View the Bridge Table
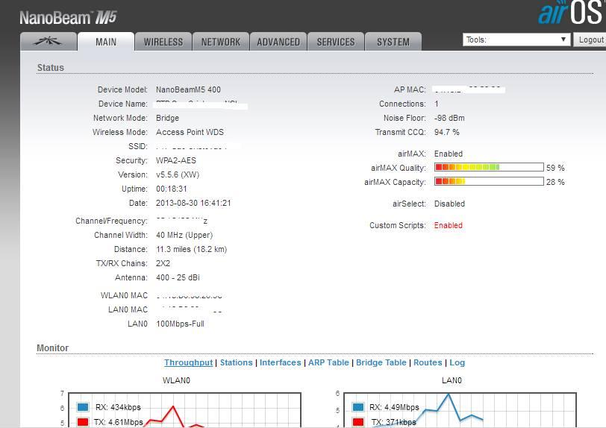Viewport: 606px width, 428px height. pyautogui.click(x=381, y=362)
